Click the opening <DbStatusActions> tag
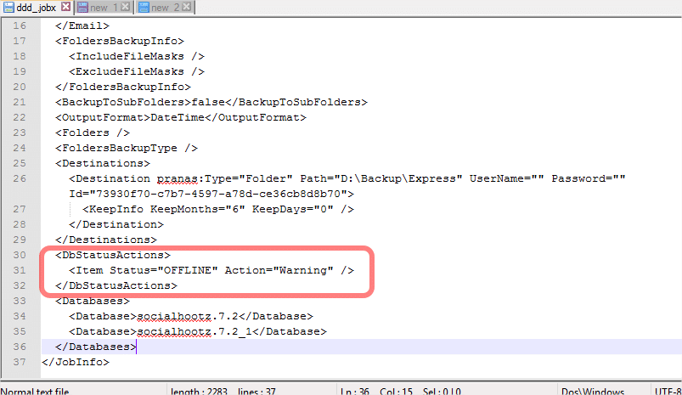This screenshot has width=682, height=395. click(113, 255)
